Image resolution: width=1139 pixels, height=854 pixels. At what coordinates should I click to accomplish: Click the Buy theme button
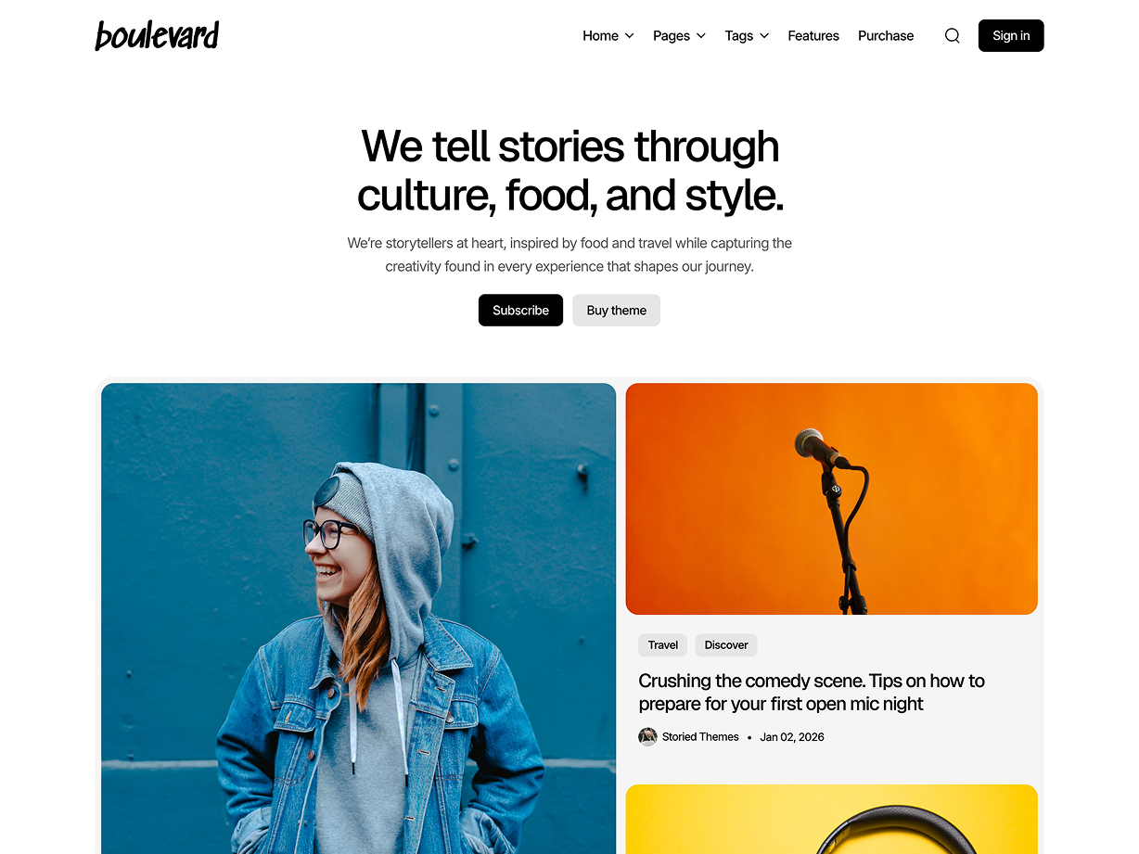pyautogui.click(x=616, y=311)
